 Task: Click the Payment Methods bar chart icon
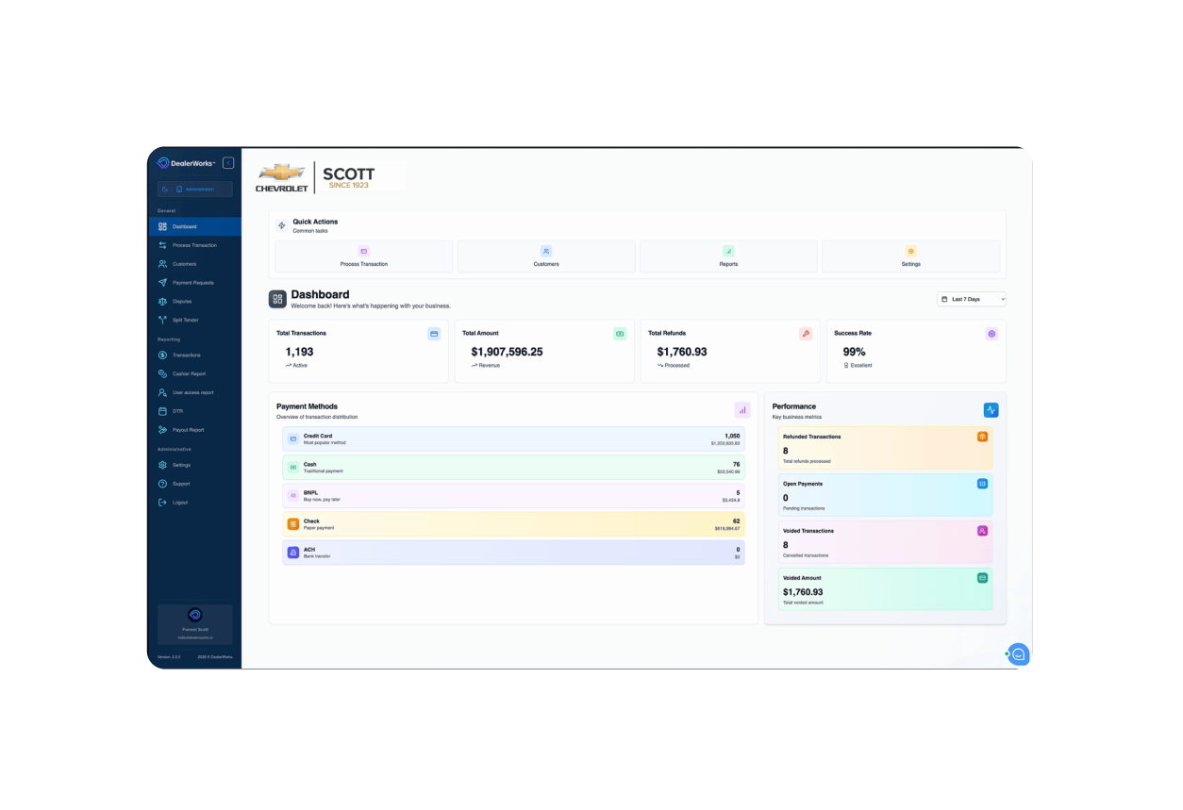[742, 409]
